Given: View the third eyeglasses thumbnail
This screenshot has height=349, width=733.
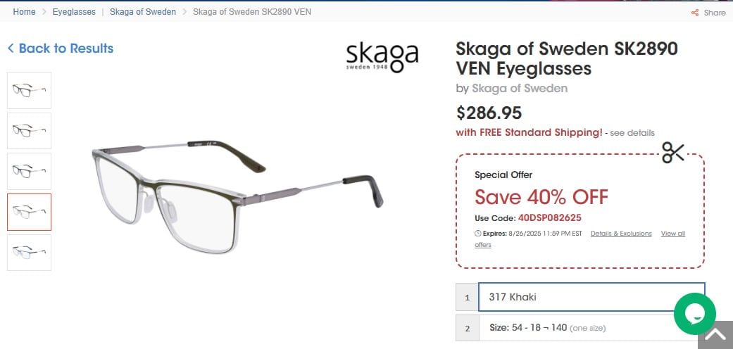Looking at the screenshot, I should point(30,171).
